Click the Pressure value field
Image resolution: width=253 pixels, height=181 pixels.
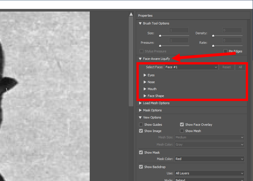179,40
